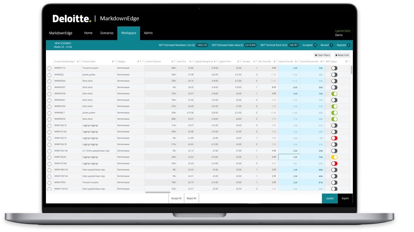
Task: Open Original Selling Price column menu
Action: [x=217, y=62]
